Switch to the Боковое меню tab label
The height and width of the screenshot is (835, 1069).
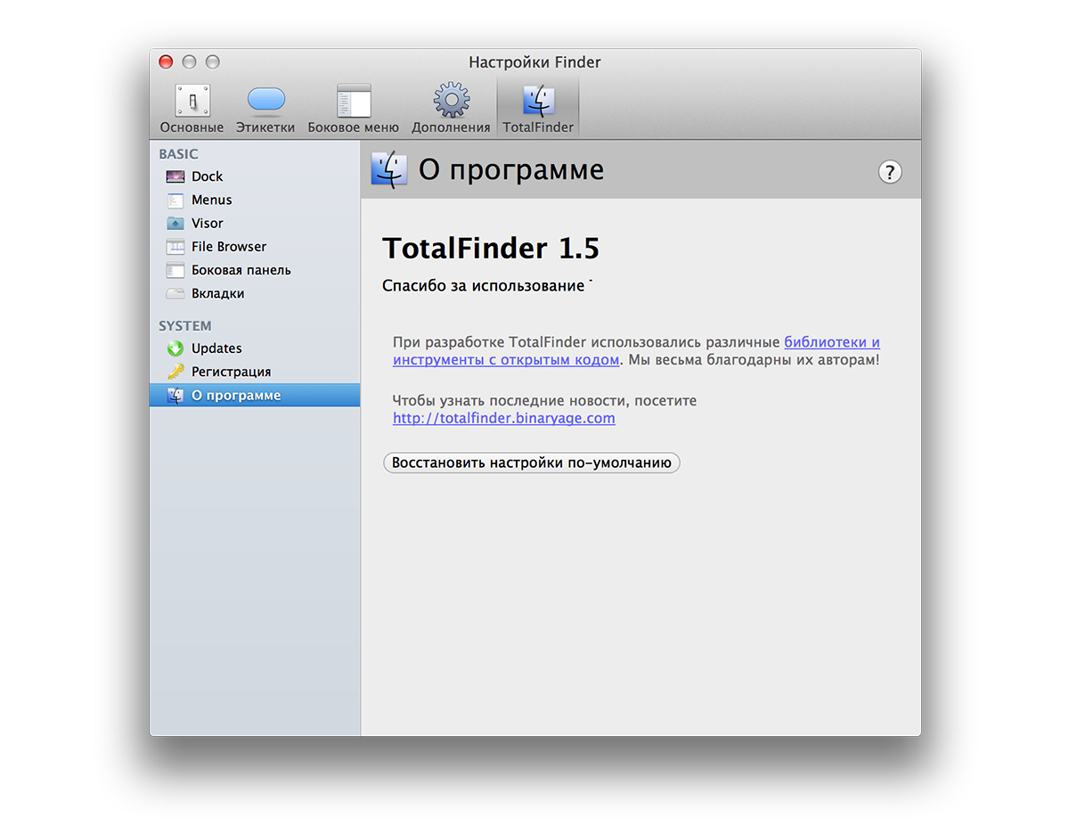click(x=354, y=127)
